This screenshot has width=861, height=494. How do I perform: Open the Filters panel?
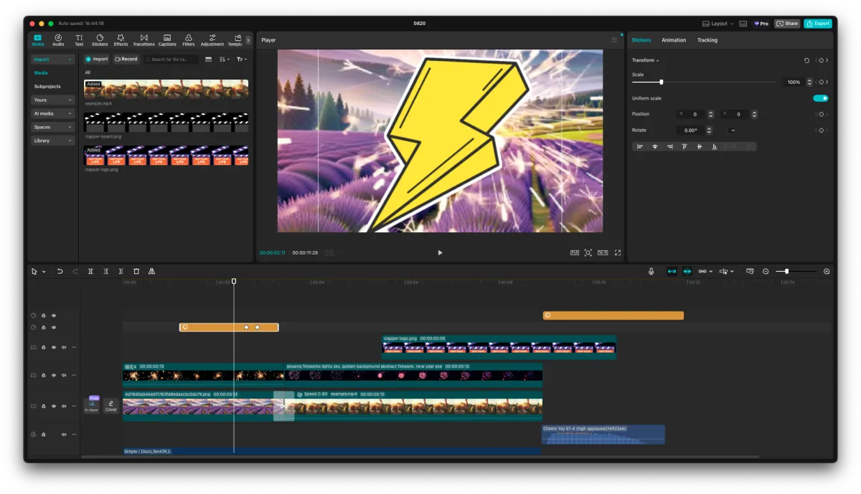(189, 40)
